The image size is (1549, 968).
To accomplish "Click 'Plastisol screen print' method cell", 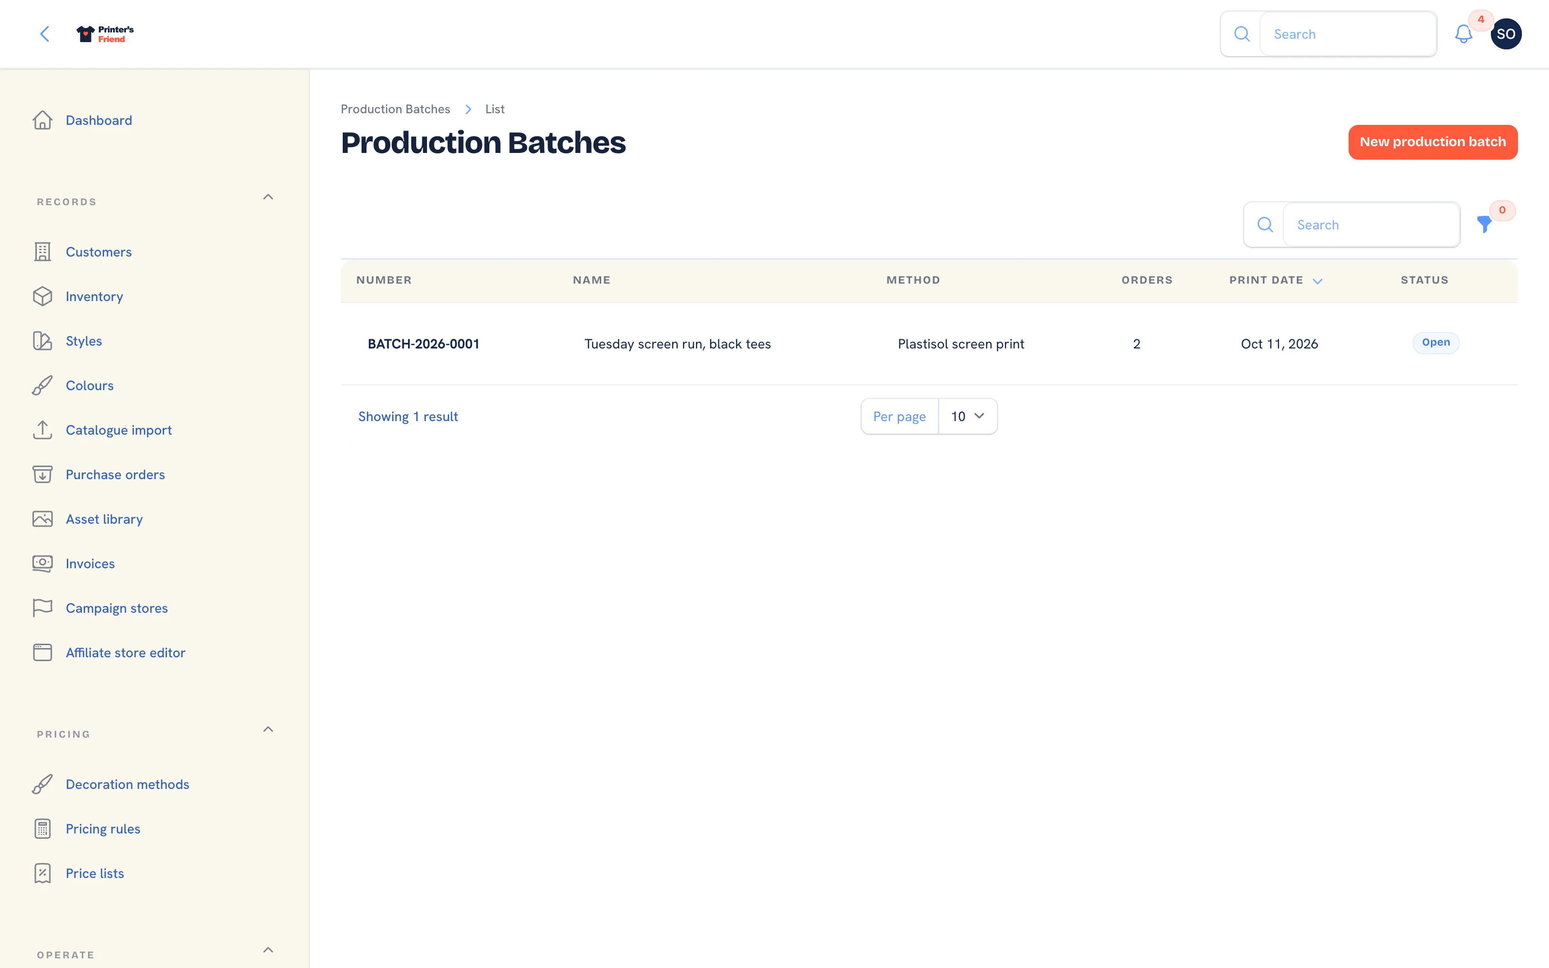I will [961, 344].
